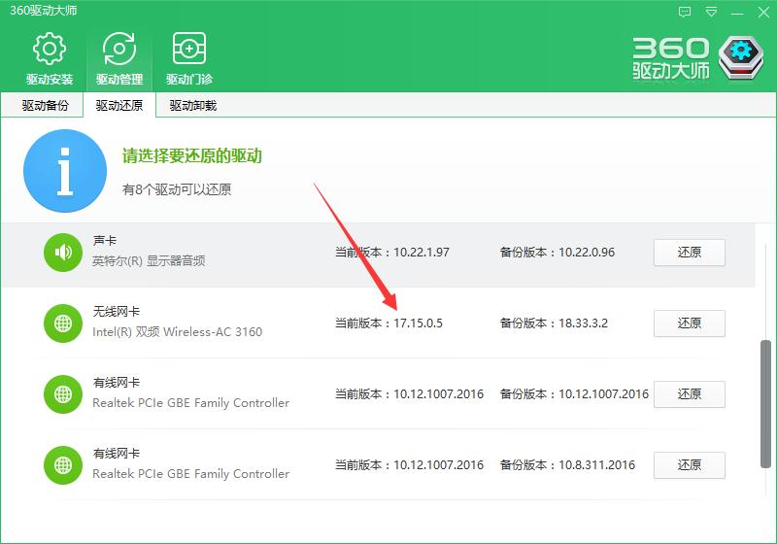Click the 声卡 row title
Image resolution: width=777 pixels, height=544 pixels.
[105, 241]
